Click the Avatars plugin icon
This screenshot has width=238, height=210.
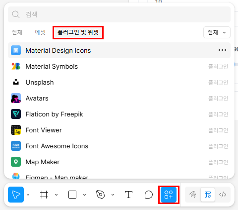click(16, 98)
